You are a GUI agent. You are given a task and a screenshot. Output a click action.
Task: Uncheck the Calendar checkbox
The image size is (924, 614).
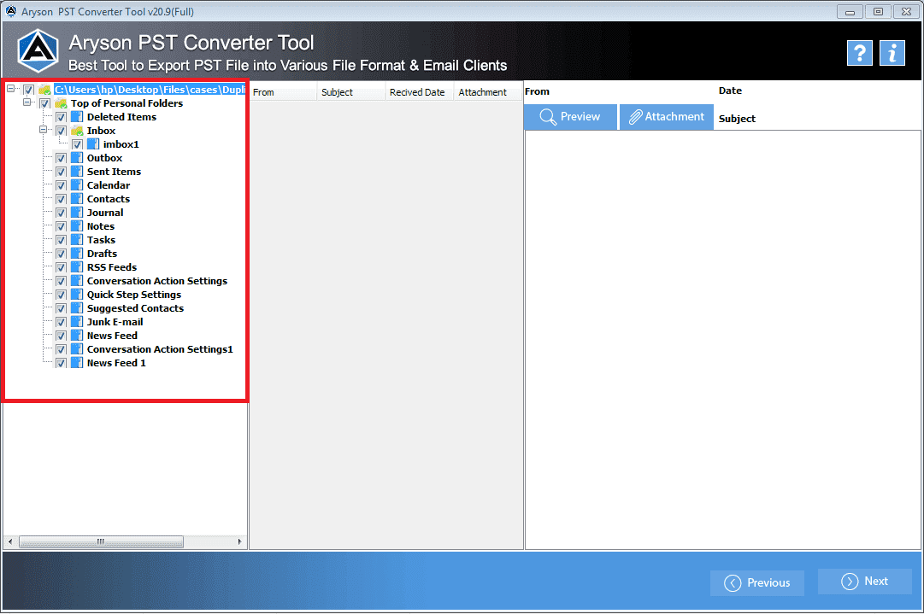pyautogui.click(x=61, y=185)
